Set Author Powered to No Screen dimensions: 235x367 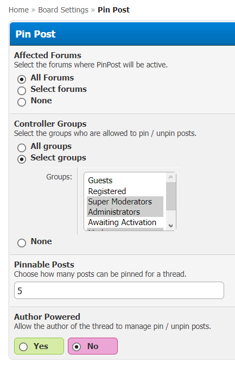coord(93,346)
